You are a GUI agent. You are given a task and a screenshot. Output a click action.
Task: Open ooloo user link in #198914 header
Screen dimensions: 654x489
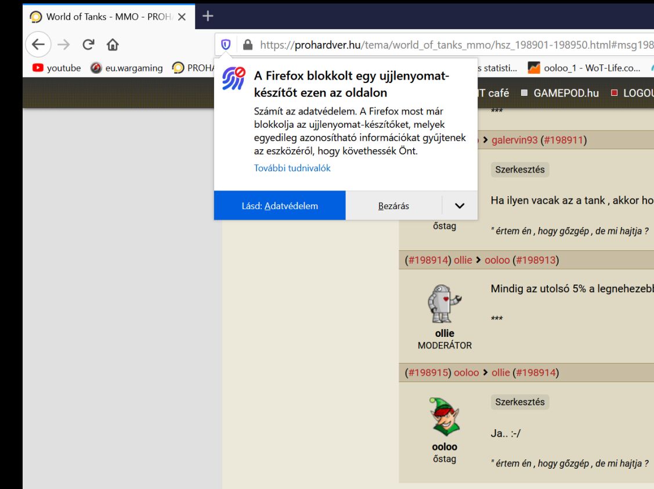click(497, 260)
